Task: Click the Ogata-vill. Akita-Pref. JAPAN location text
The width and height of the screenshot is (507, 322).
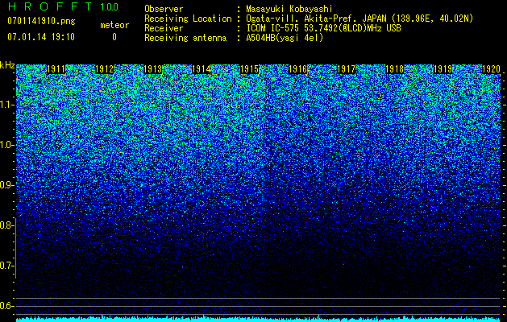Action: coord(359,19)
